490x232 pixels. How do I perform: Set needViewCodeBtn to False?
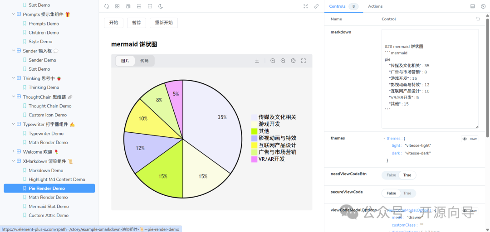tap(391, 175)
